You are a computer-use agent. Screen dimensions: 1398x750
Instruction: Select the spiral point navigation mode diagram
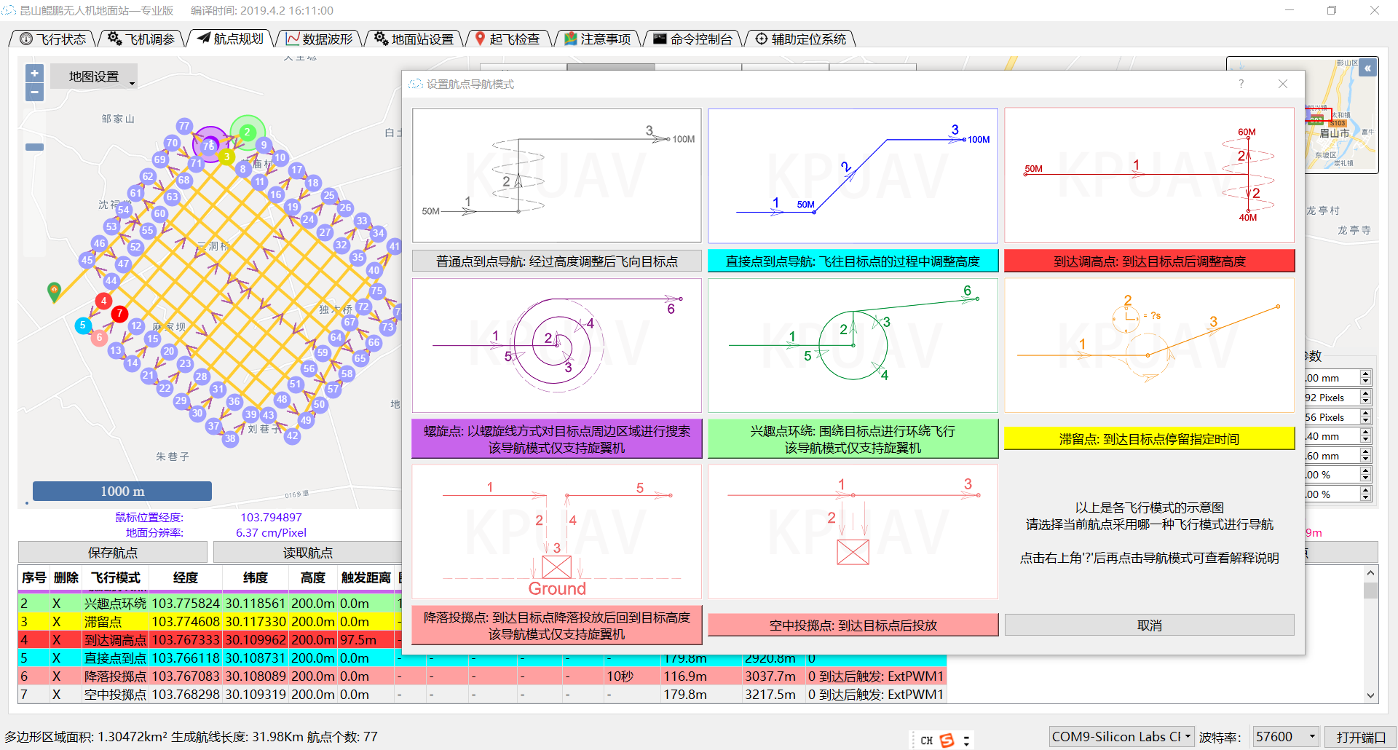(557, 346)
